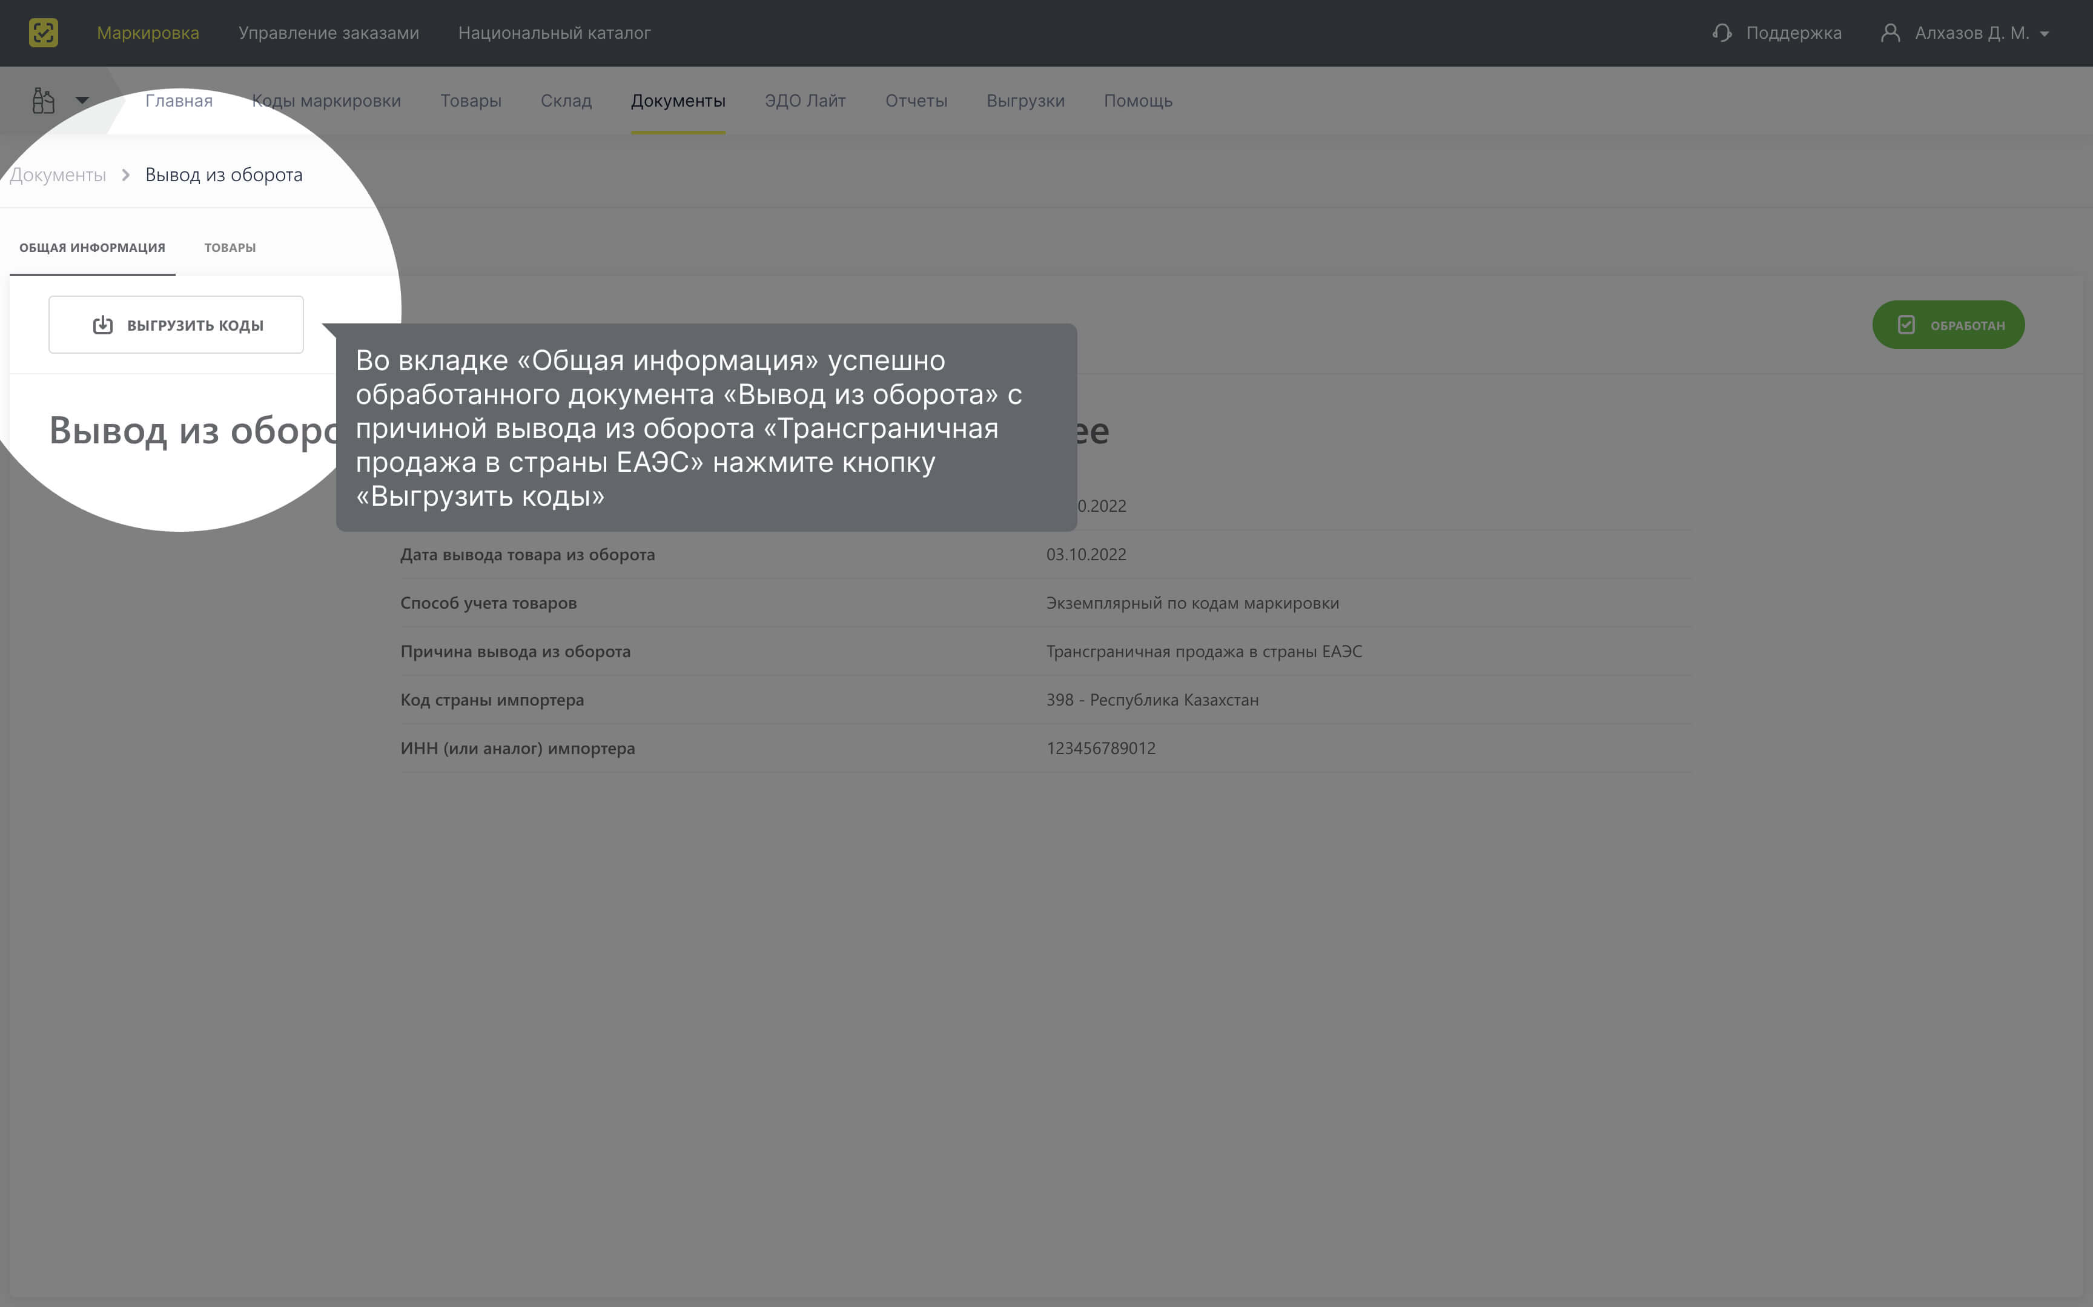The image size is (2093, 1307).
Task: Click the Честный знак logo icon
Action: 43,33
